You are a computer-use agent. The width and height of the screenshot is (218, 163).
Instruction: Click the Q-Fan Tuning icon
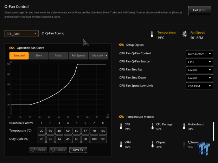(43, 34)
